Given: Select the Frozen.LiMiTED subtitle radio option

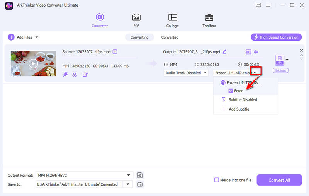Looking at the screenshot, I should [223, 82].
